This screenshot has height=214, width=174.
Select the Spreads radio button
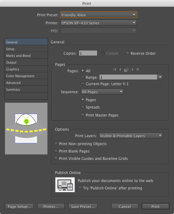point(83,107)
